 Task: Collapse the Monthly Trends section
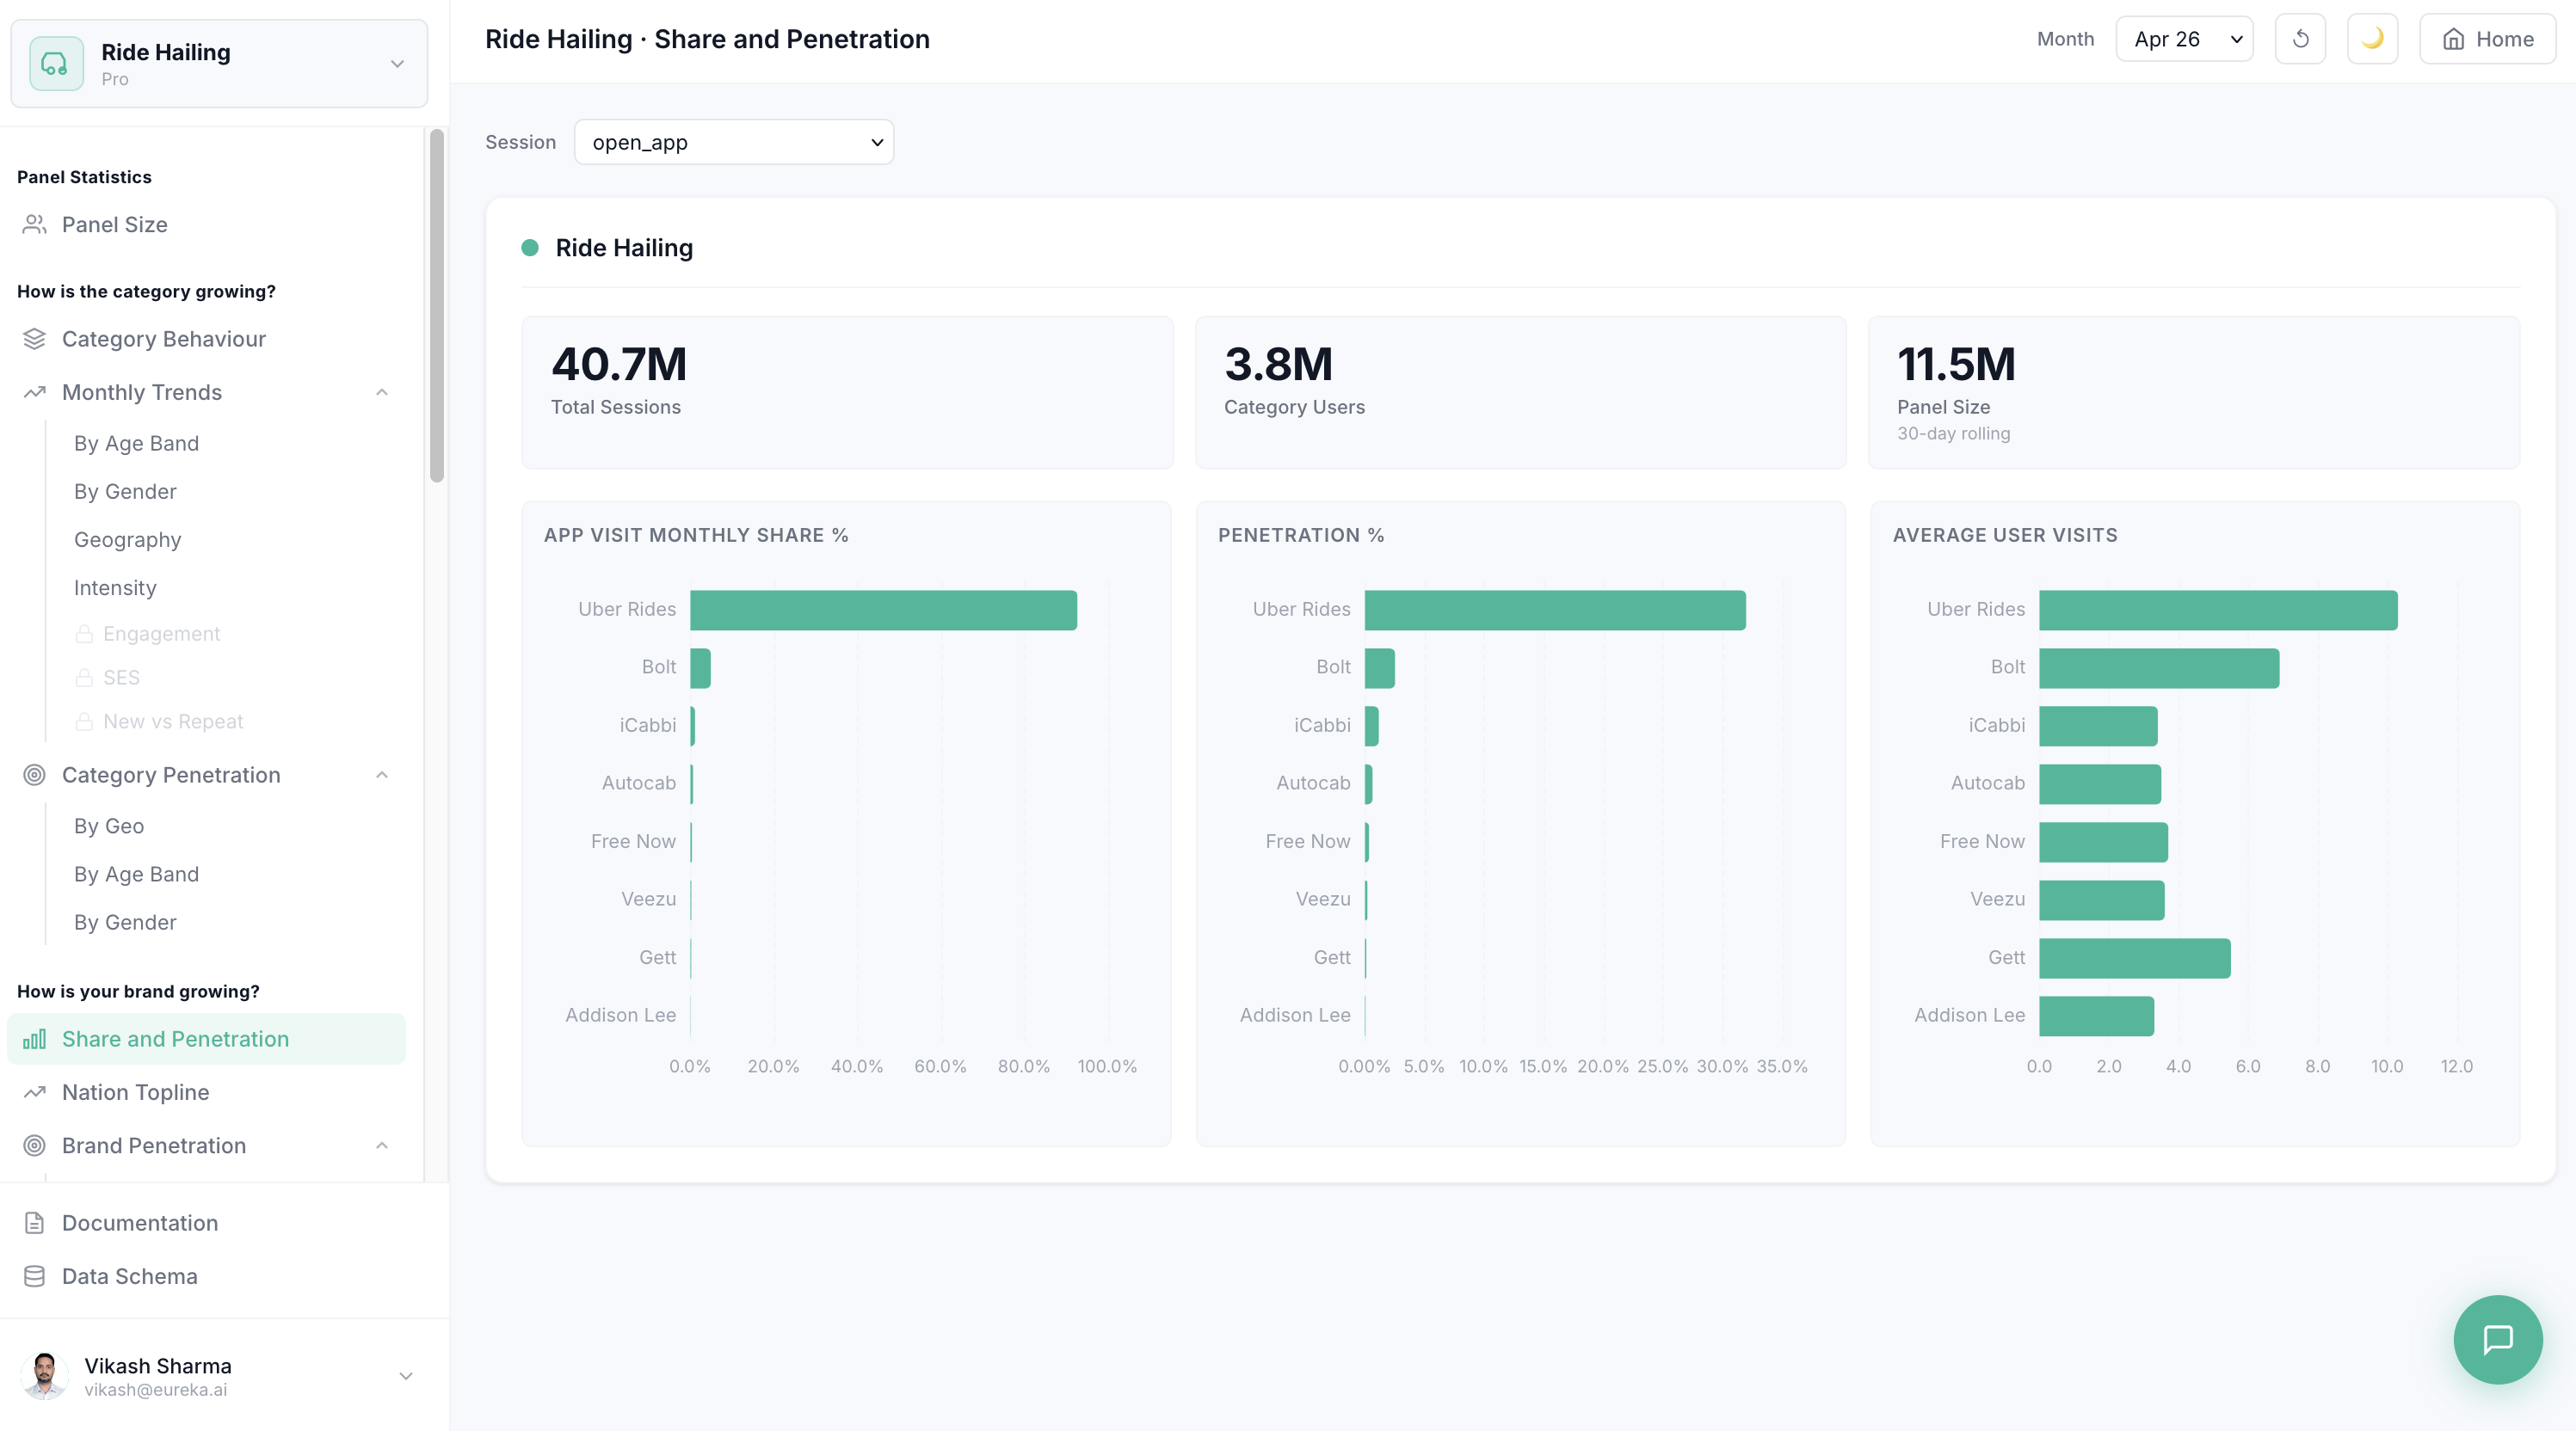382,393
